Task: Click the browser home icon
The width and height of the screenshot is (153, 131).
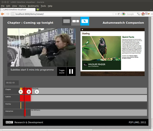Action: [x=143, y=14]
